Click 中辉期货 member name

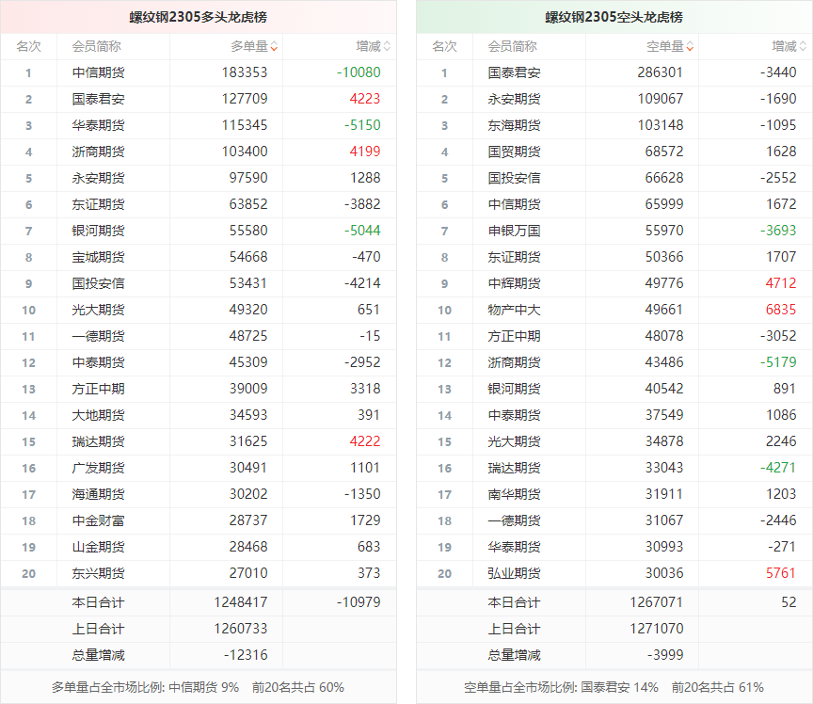pos(514,283)
